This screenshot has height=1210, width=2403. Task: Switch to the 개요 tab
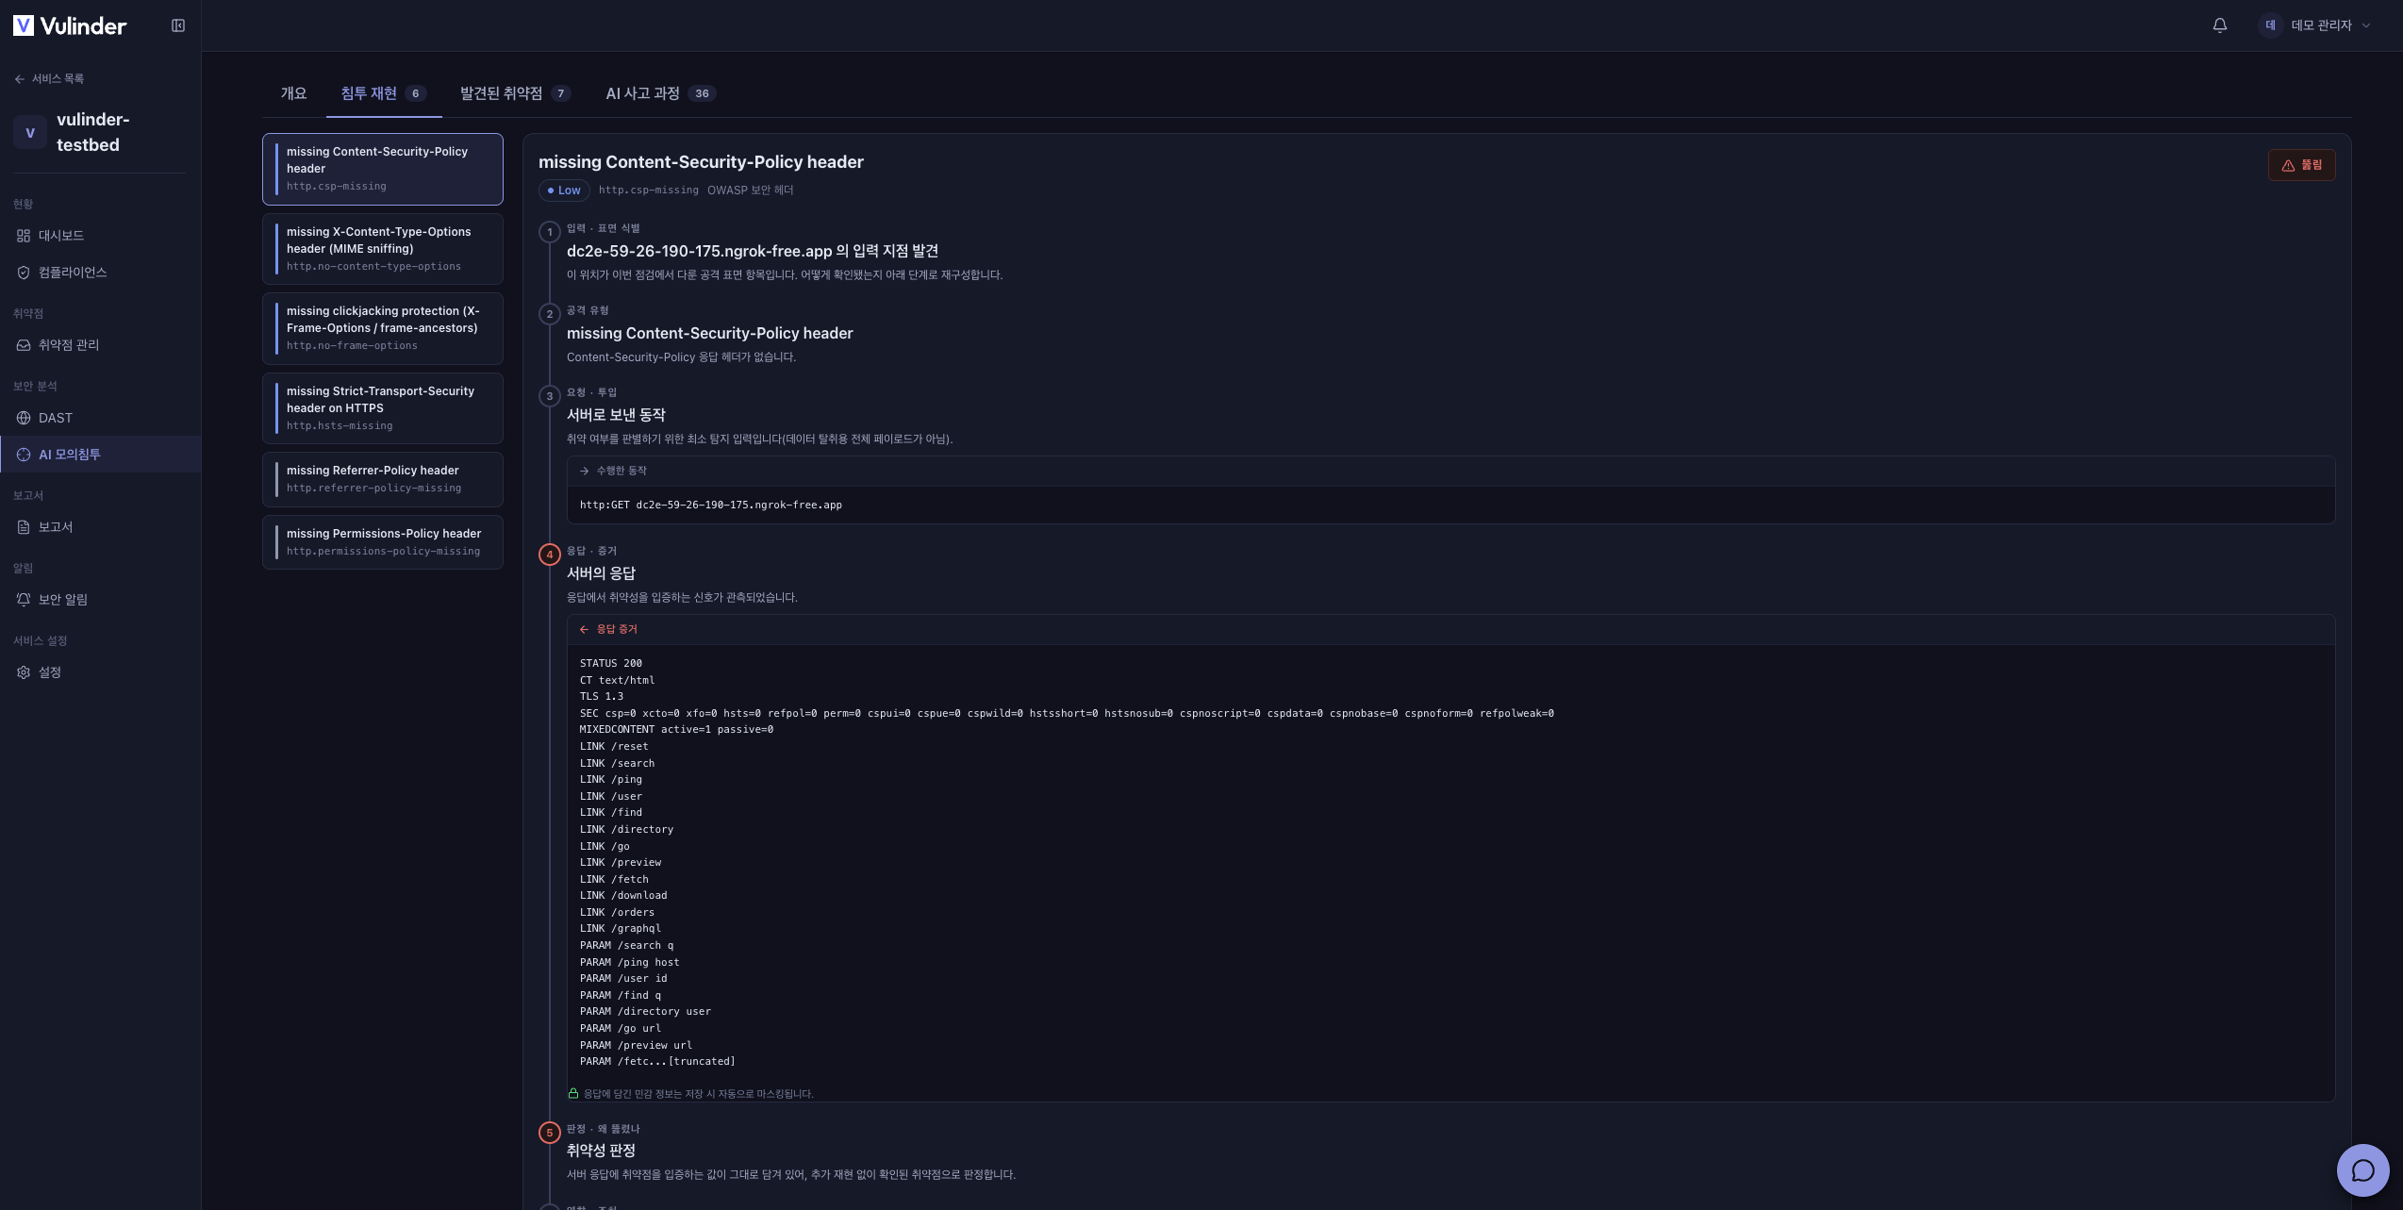point(293,93)
